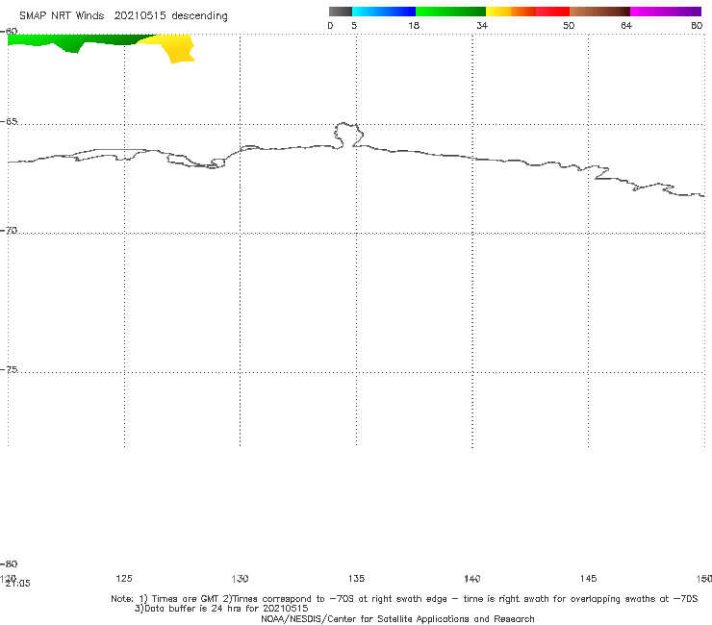The height and width of the screenshot is (625, 712).
Task: Click the coastline peninsula bump near 135 longitude
Action: click(x=348, y=135)
